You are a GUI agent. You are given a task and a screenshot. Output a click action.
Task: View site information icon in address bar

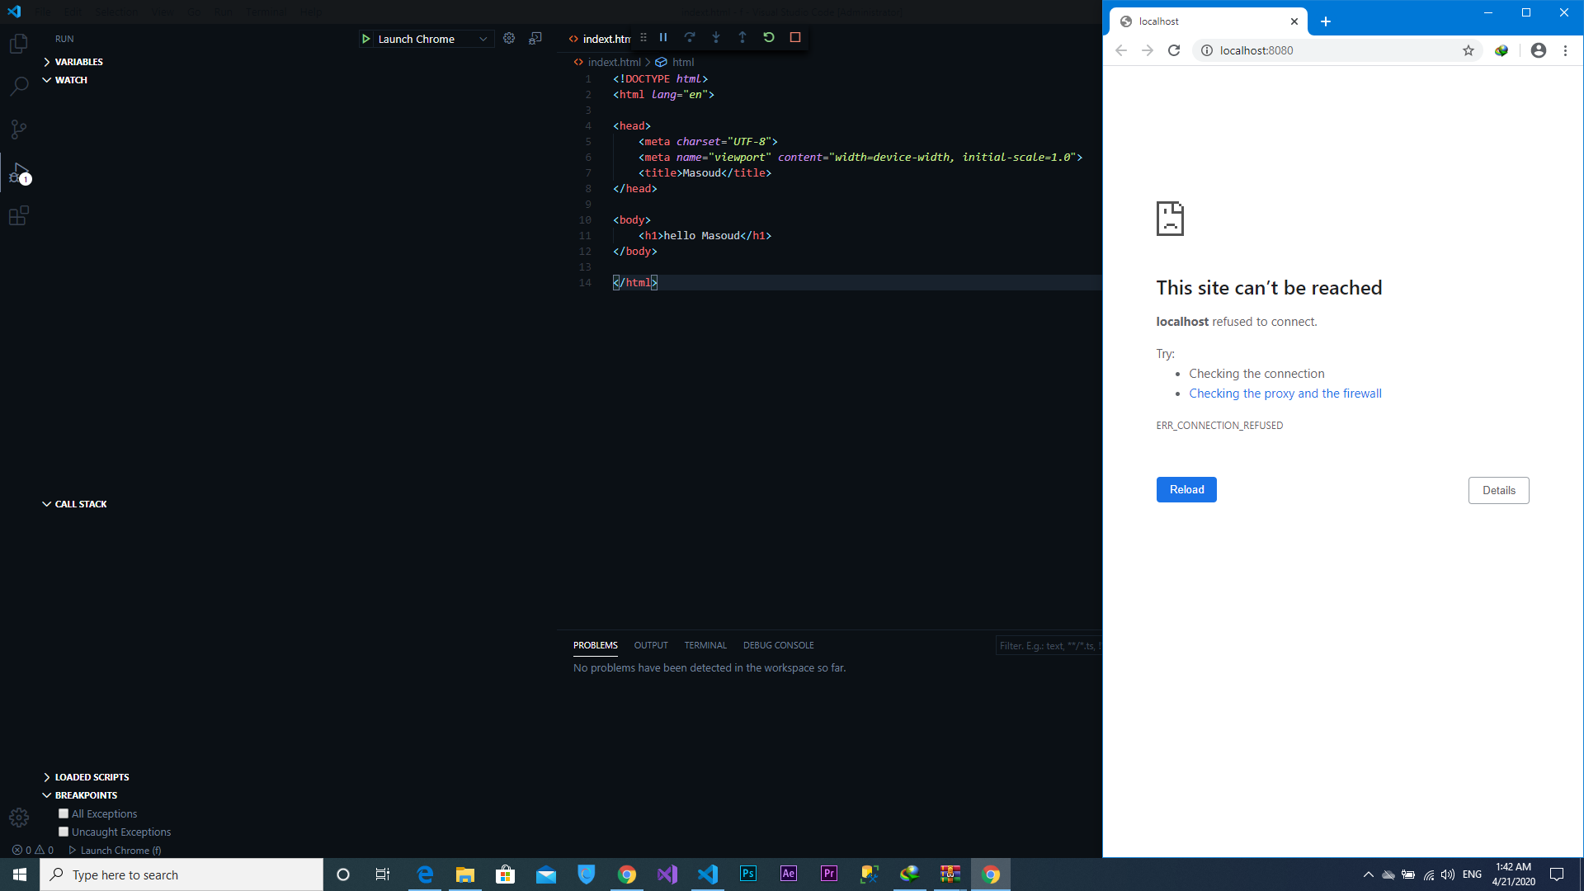[1206, 50]
